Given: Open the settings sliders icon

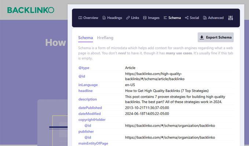Looking at the screenshot, I should pos(230,18).
